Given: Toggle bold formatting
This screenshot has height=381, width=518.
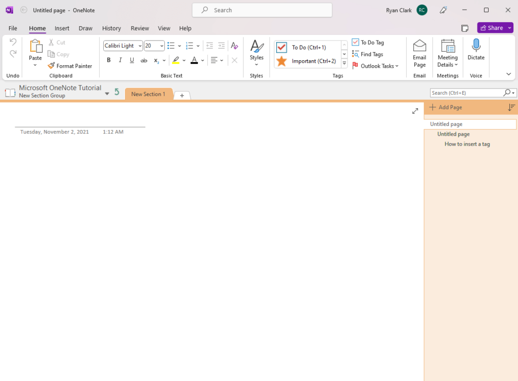Looking at the screenshot, I should coord(108,60).
